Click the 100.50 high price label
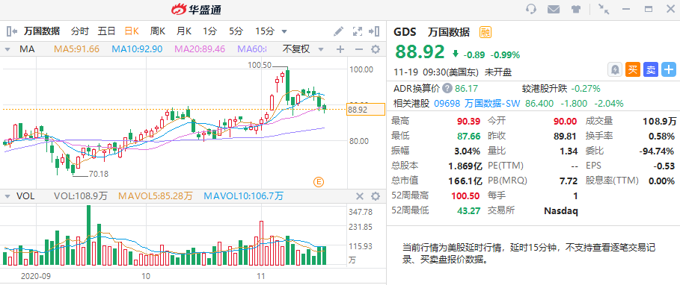 260,66
